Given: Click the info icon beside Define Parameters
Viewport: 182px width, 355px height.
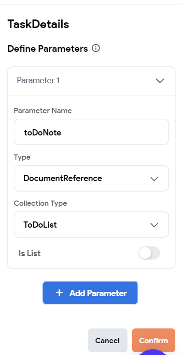Looking at the screenshot, I should tap(96, 48).
